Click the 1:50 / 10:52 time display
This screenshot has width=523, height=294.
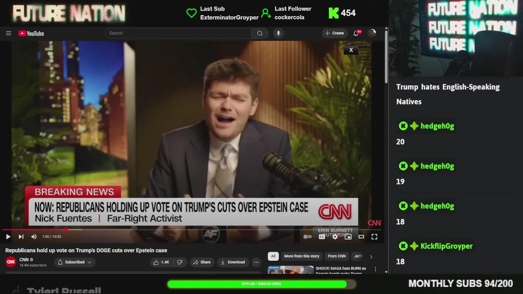tap(51, 236)
